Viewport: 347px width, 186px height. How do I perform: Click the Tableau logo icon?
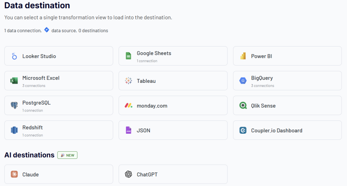[128, 81]
